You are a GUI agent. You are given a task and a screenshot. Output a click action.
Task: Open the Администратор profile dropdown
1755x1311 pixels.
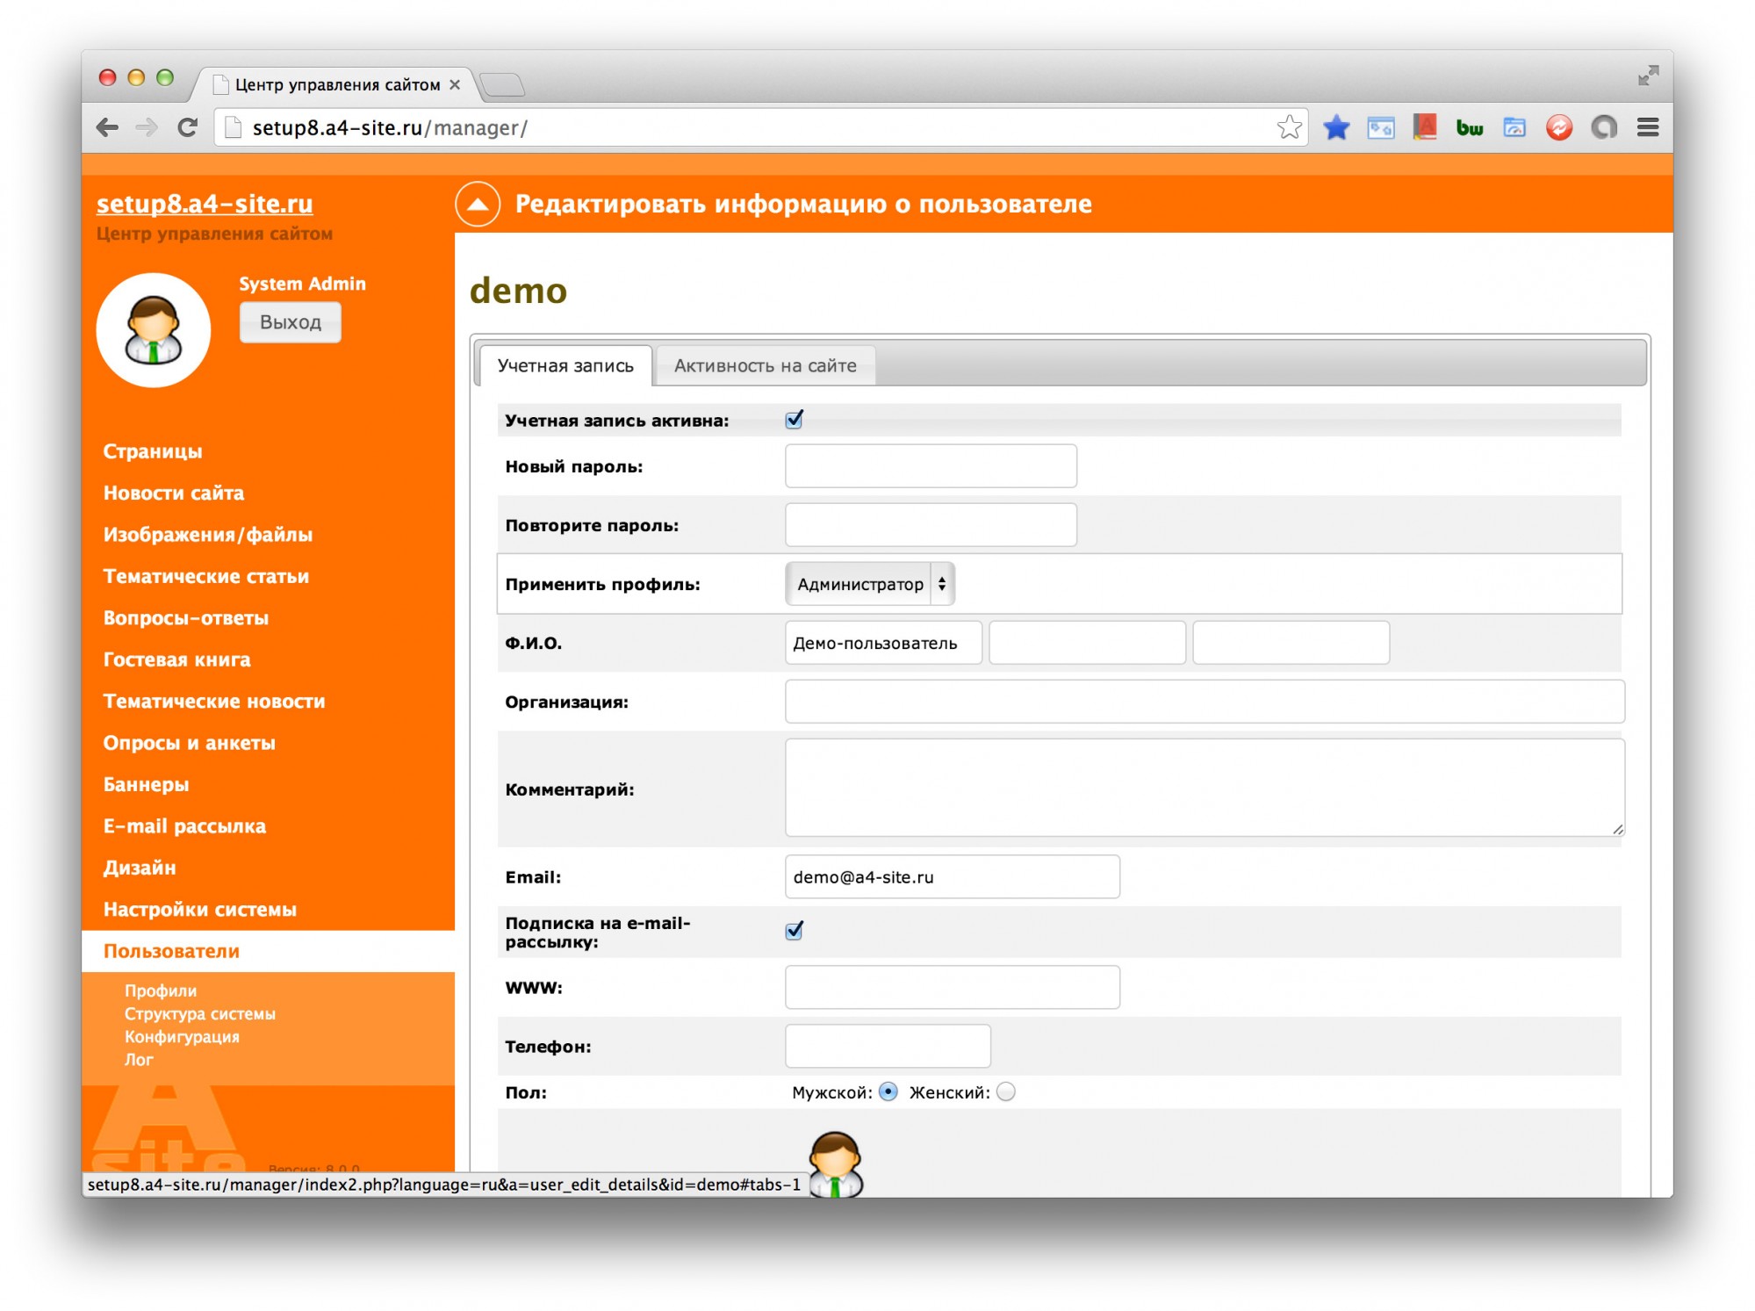pos(869,584)
